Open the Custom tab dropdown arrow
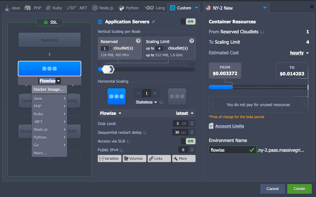Screen dimensions: 316x197 pyautogui.click(x=197, y=8)
